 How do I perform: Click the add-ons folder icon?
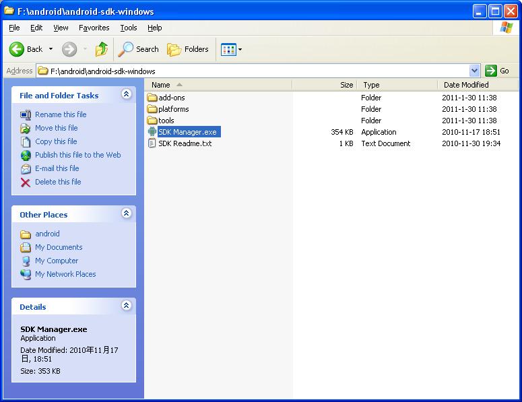point(152,98)
